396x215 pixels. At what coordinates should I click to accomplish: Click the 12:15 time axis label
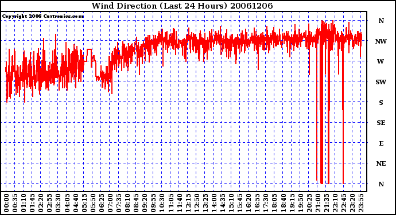(x=188, y=203)
